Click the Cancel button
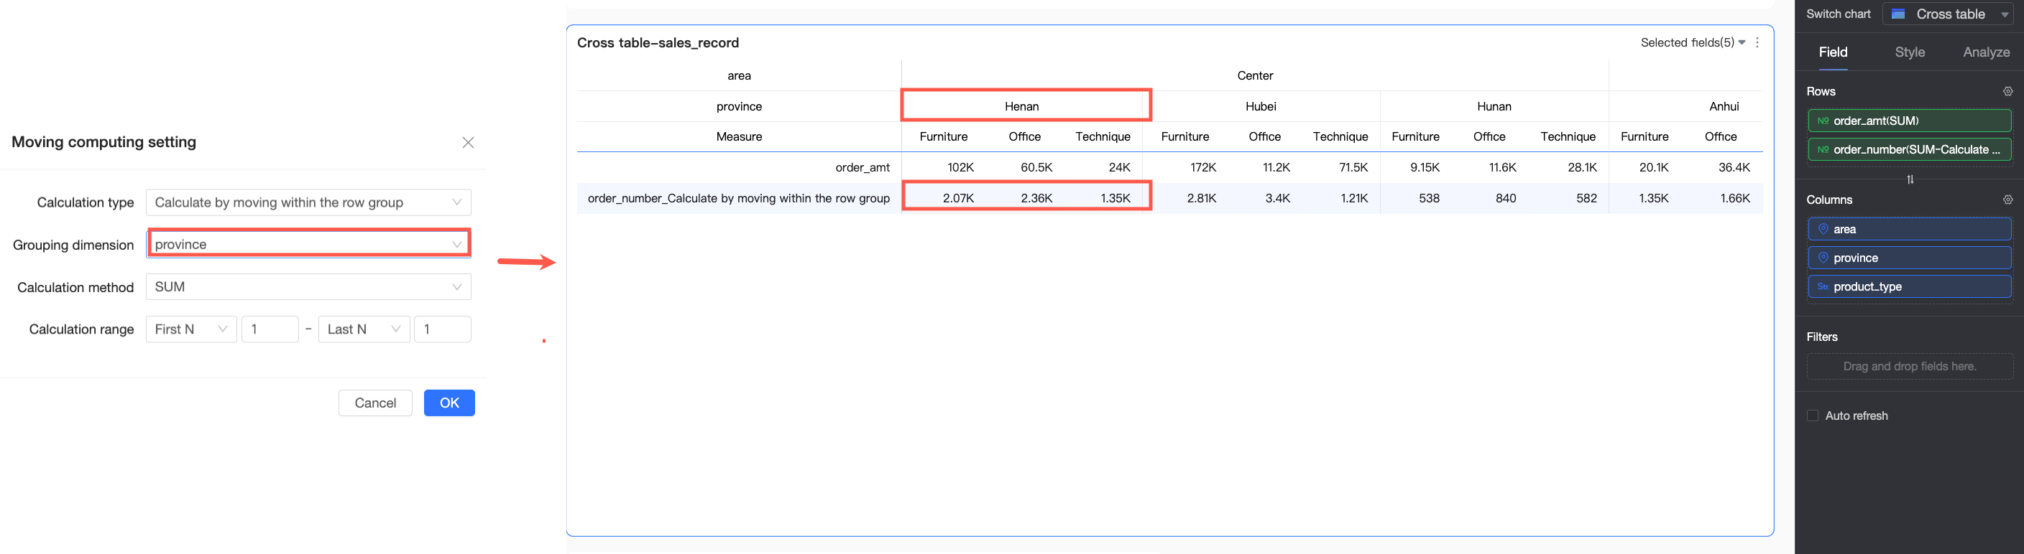2024x554 pixels. click(x=376, y=403)
